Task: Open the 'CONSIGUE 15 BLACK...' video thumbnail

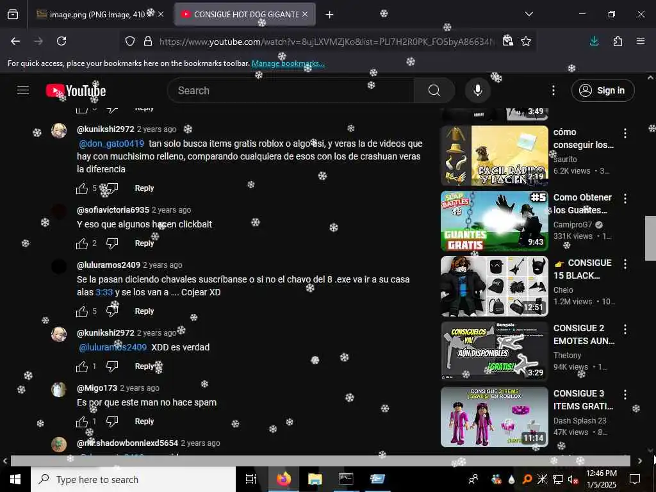Action: coord(494,286)
